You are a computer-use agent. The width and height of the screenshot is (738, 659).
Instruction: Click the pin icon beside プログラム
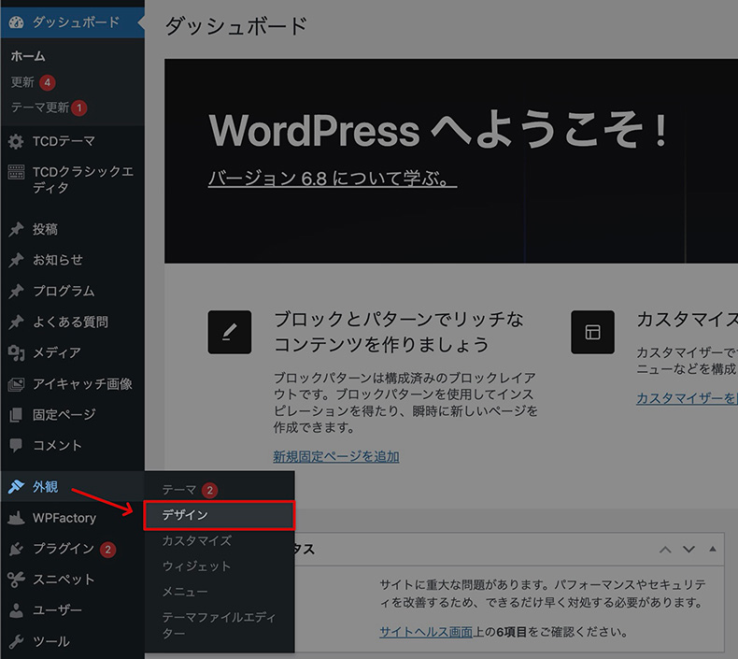coord(16,291)
